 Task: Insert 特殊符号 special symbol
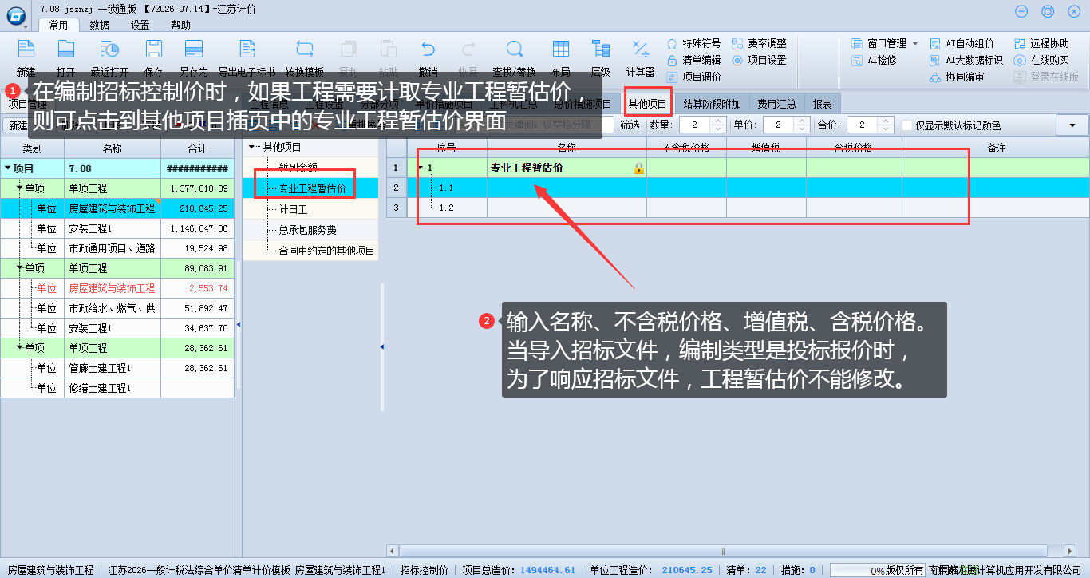[693, 43]
